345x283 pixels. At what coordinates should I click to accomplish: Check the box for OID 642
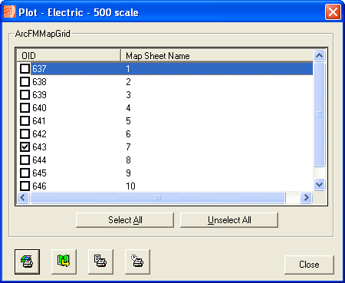pos(25,133)
